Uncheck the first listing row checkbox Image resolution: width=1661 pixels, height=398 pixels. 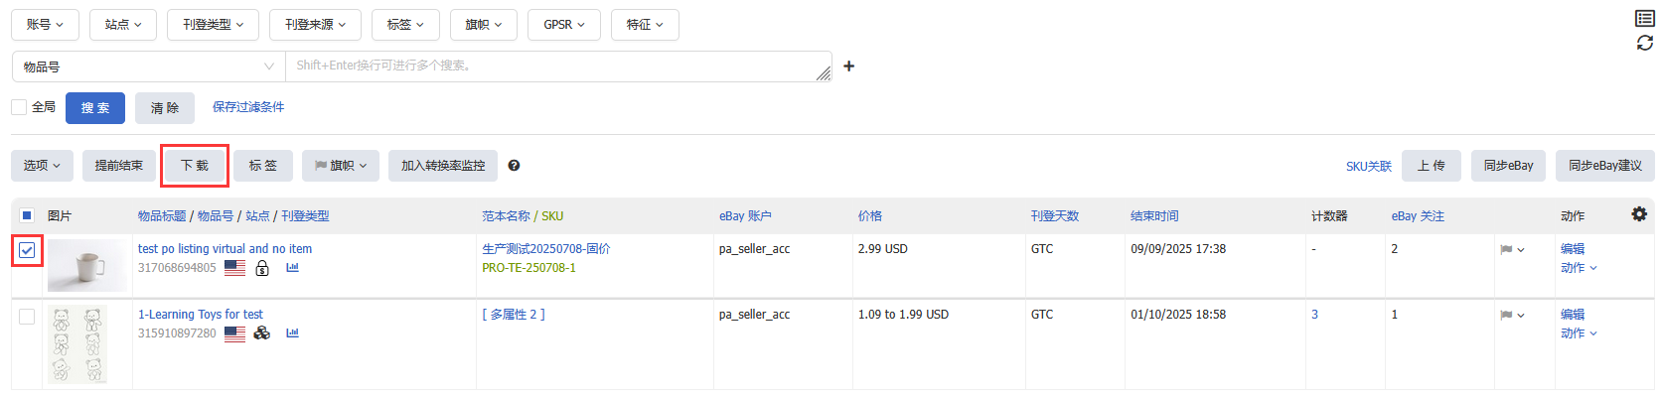[27, 250]
